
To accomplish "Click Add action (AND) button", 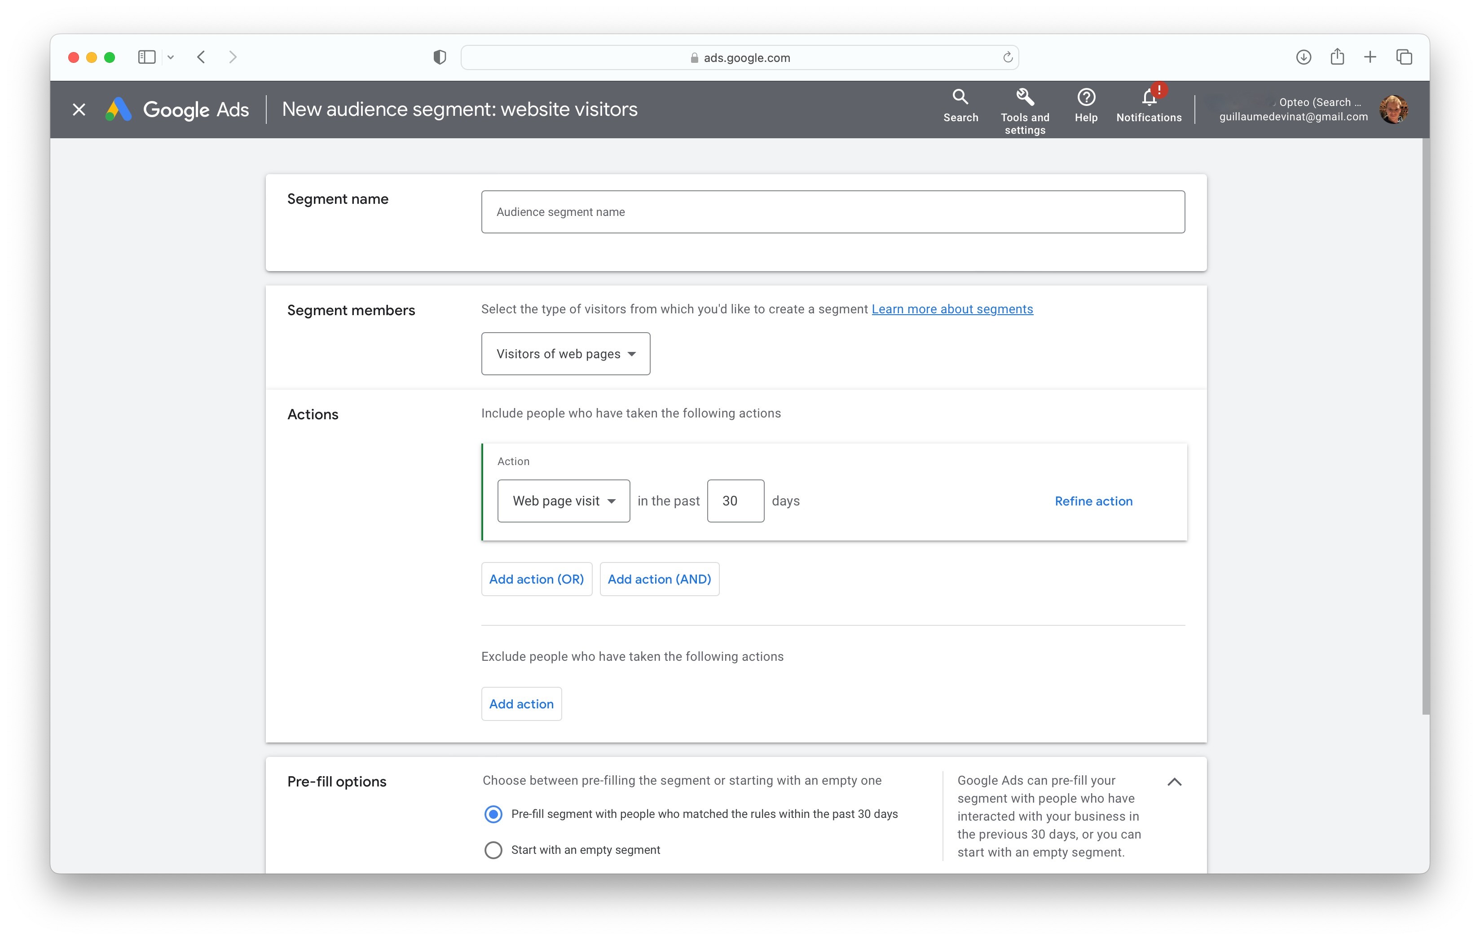I will (659, 579).
